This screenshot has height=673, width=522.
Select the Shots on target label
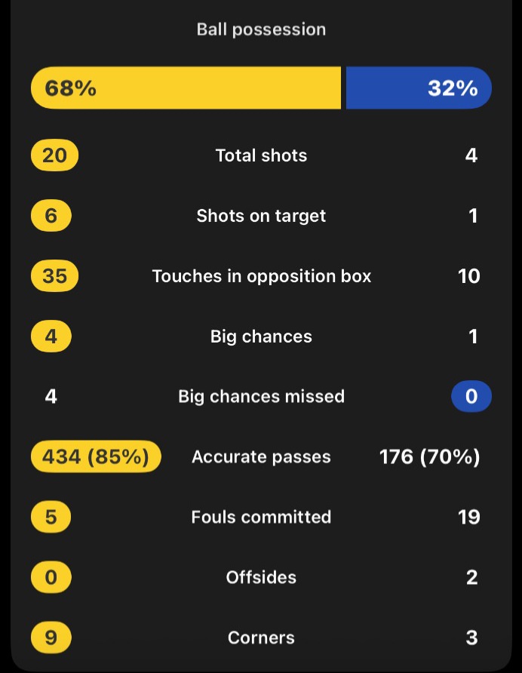[x=261, y=216]
